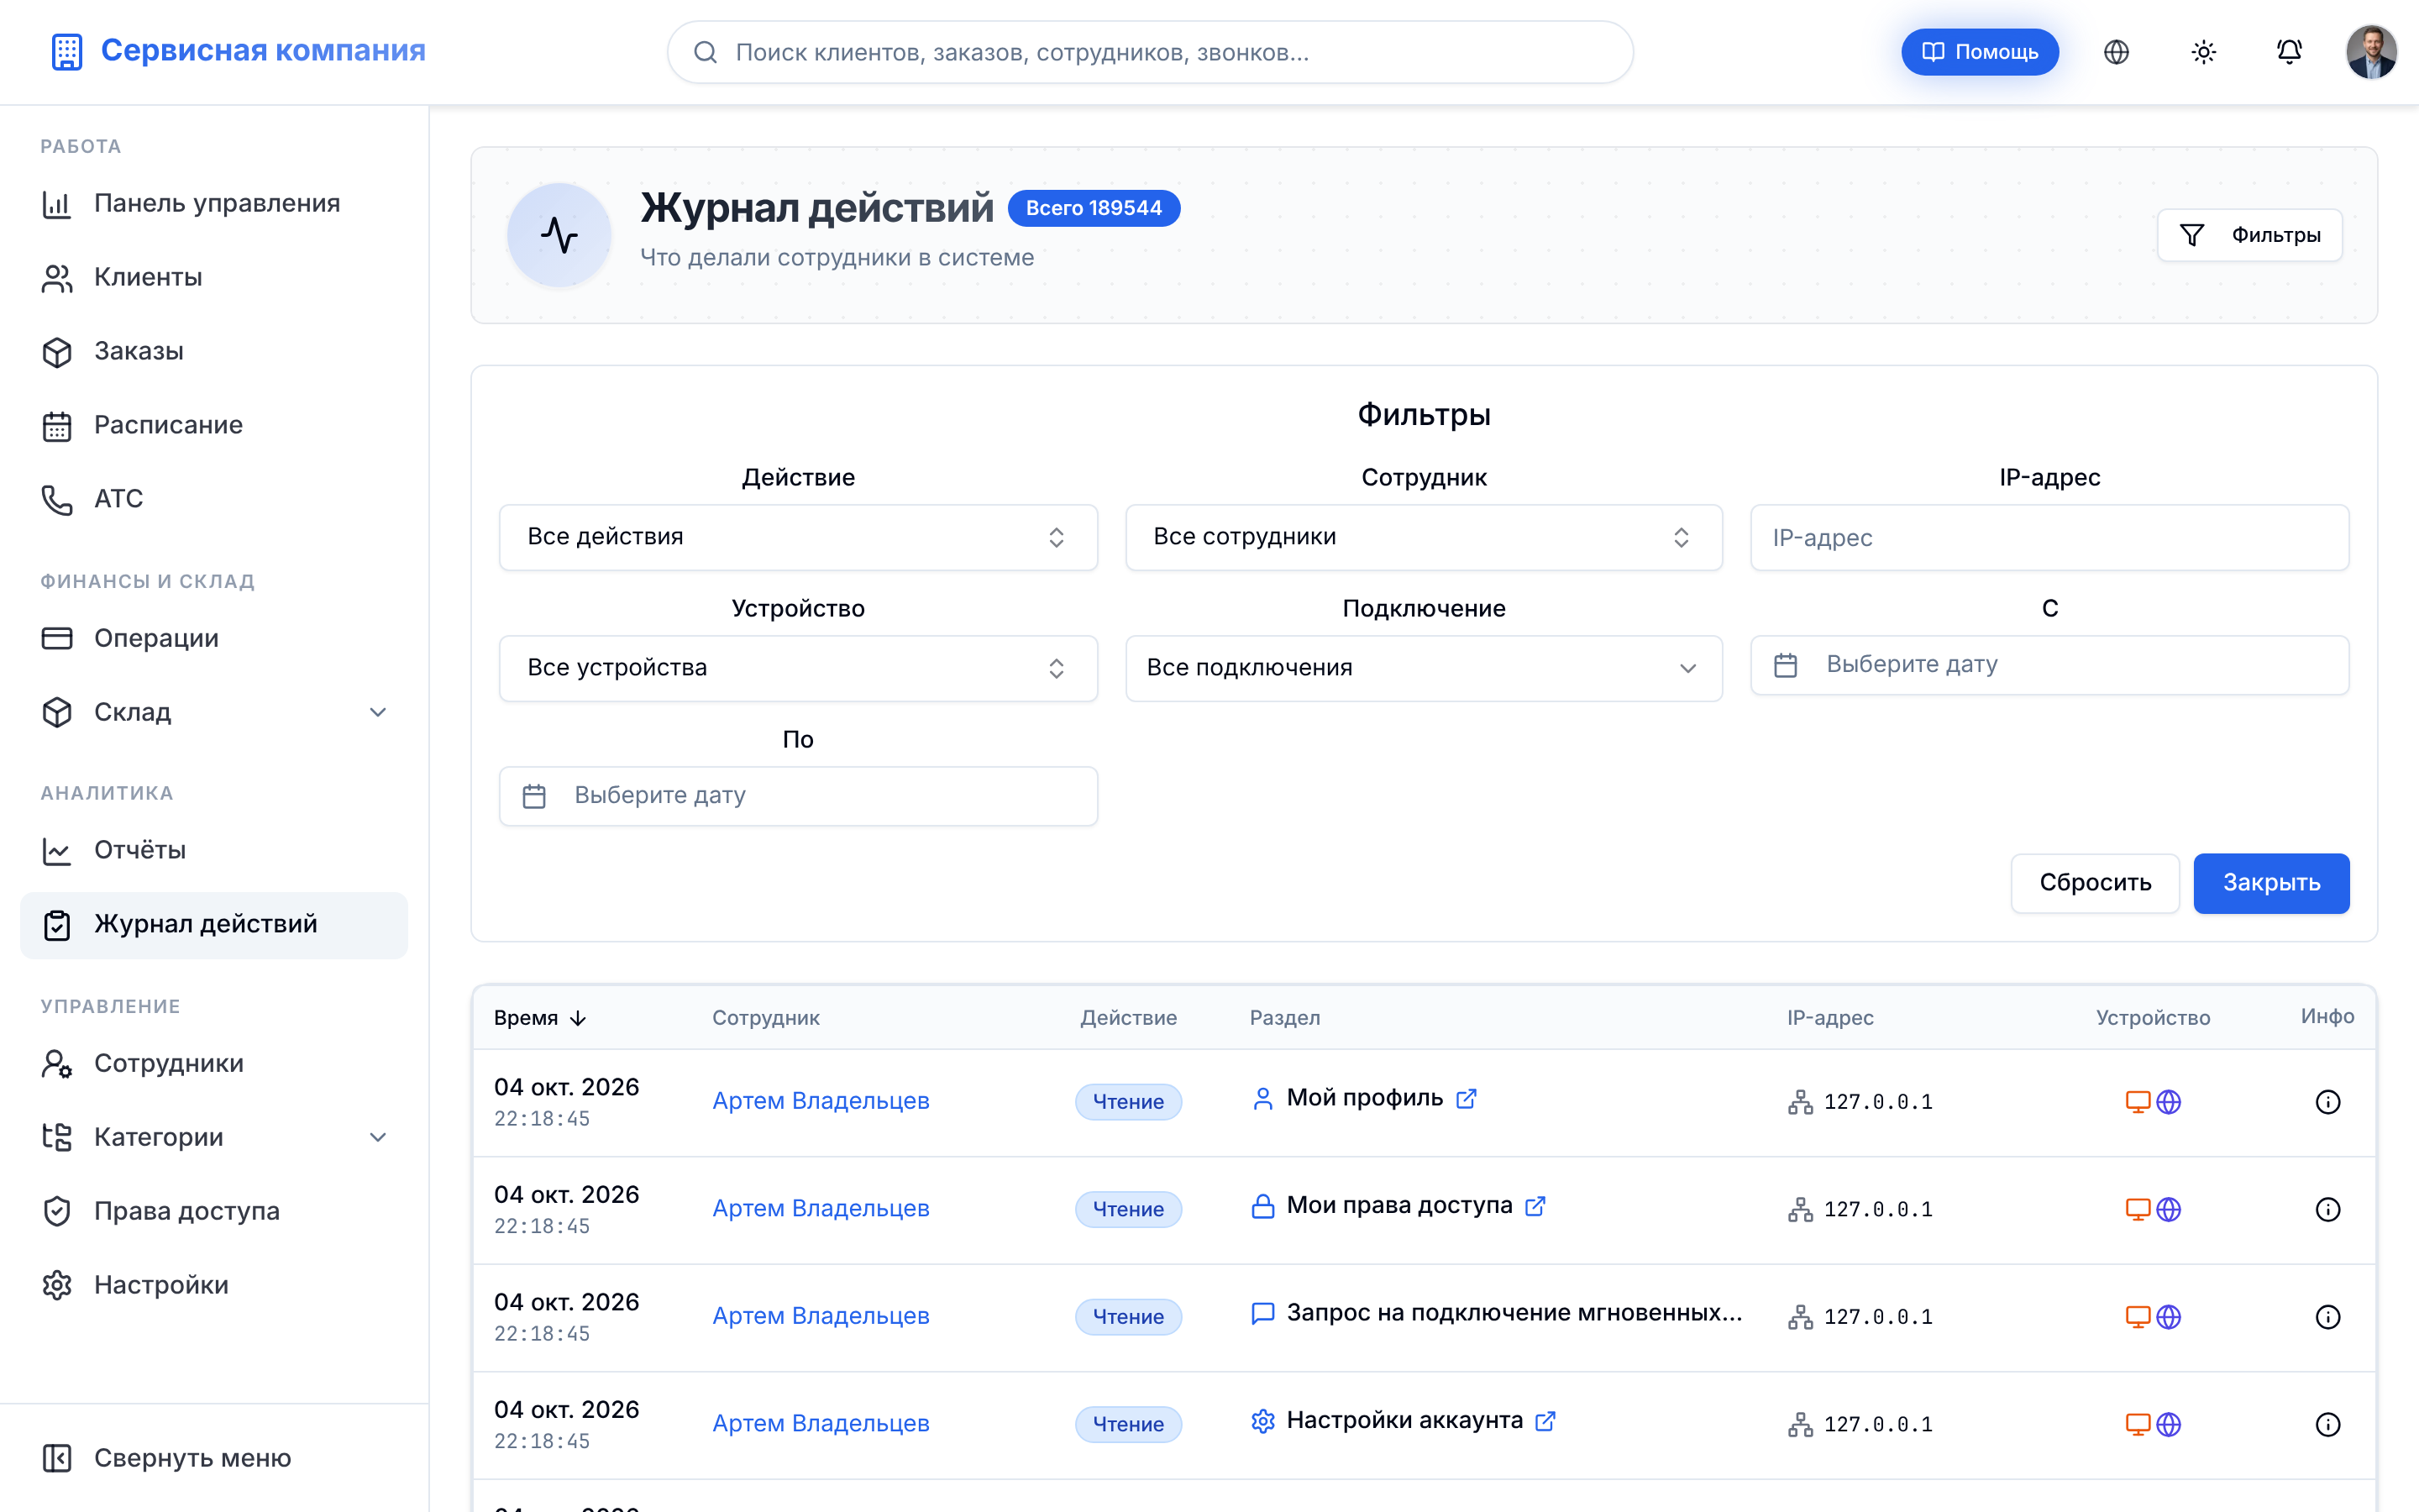Toggle the light theme sun icon
This screenshot has width=2419, height=1512.
tap(2203, 52)
